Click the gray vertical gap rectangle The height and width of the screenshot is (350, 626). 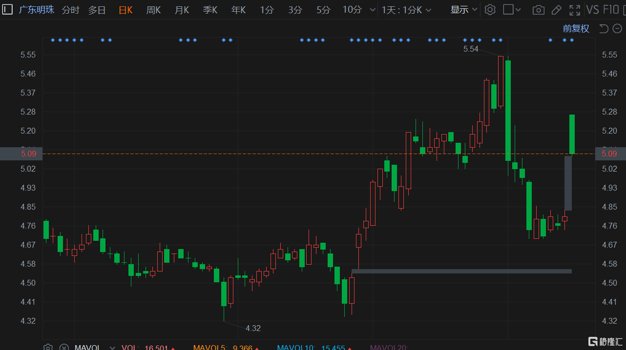[x=568, y=183]
